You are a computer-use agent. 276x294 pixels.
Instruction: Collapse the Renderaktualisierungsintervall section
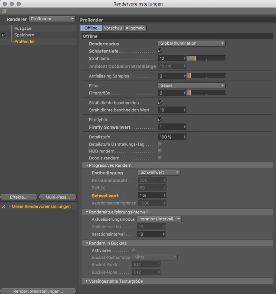pos(87,212)
